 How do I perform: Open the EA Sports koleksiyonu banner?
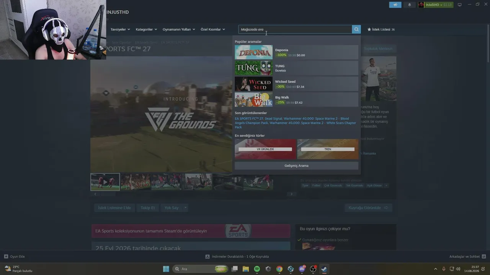point(191,231)
